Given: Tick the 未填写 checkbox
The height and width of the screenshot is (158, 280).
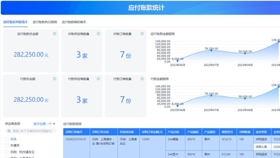Looking at the screenshot, I should (x=7, y=145).
